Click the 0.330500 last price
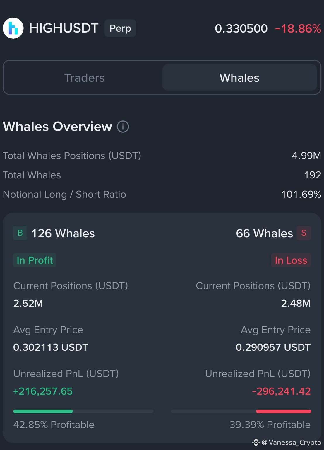Viewport: 324px width, 450px height. point(241,29)
